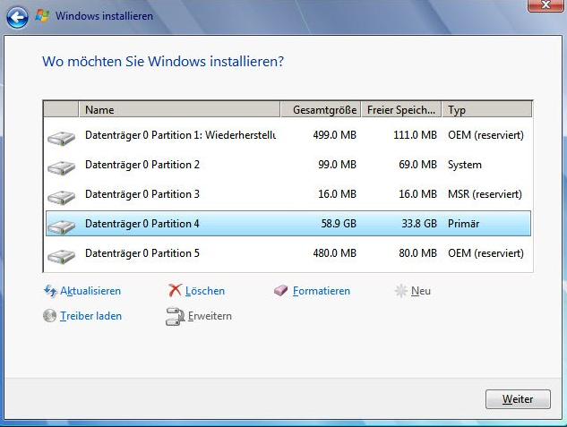Continue with the Weiter button
This screenshot has width=567, height=427.
(x=518, y=399)
